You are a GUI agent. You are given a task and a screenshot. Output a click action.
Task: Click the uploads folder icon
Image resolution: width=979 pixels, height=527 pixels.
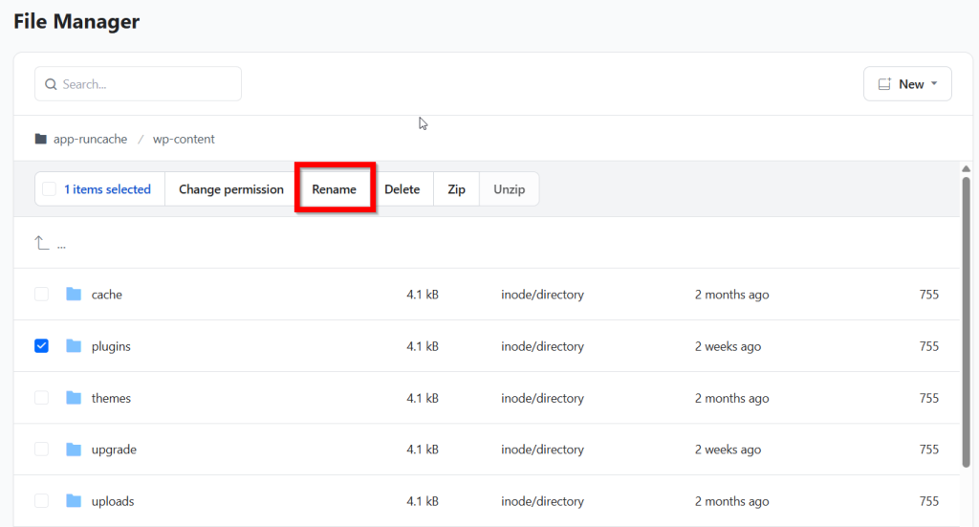(74, 501)
